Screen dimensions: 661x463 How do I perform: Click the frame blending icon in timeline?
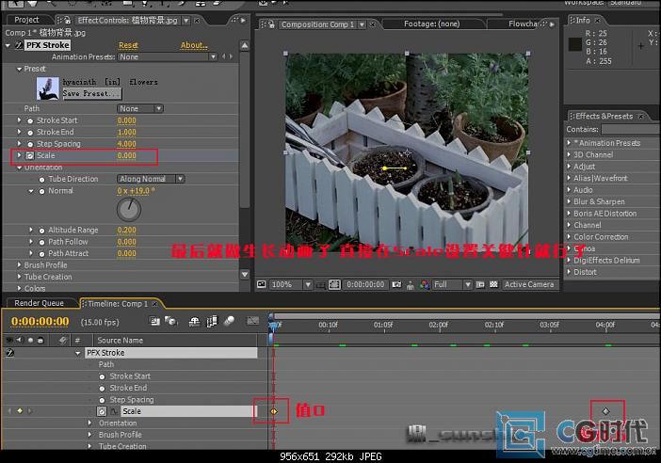tap(212, 322)
